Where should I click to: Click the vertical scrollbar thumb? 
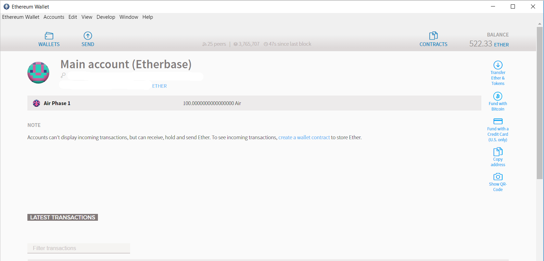(x=540, y=102)
